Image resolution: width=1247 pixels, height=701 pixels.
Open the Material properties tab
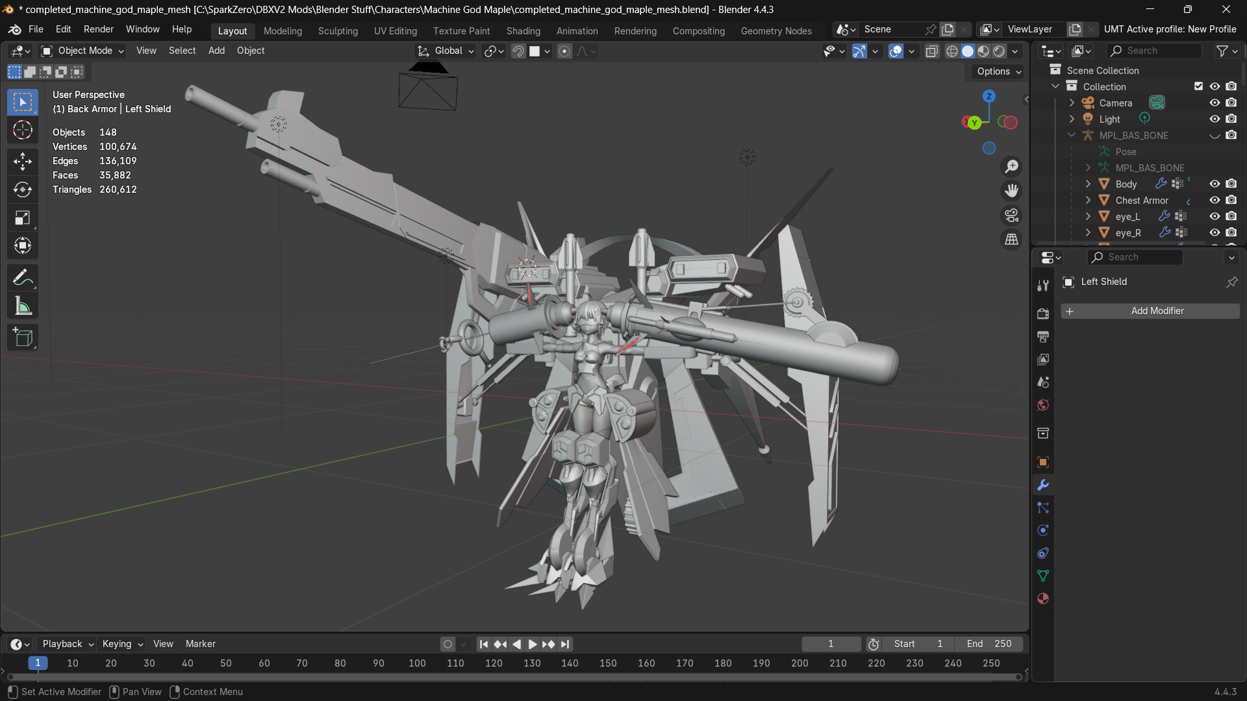(x=1043, y=598)
